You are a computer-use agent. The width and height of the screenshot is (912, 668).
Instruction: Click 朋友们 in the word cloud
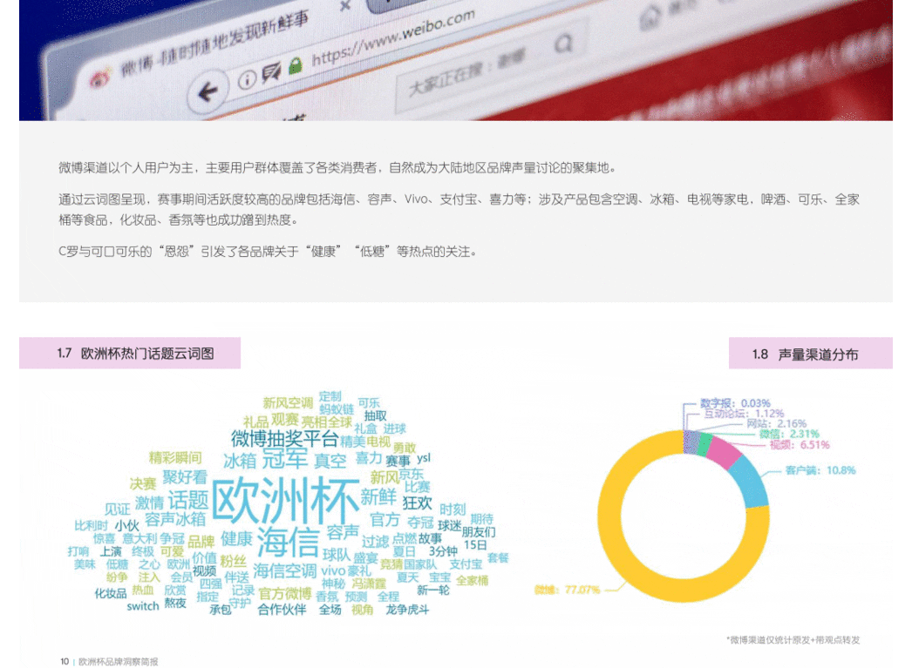coord(479,532)
